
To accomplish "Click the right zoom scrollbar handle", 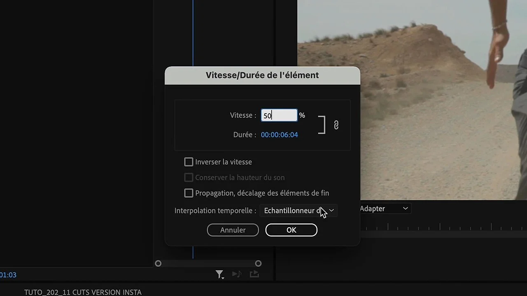I will click(x=258, y=264).
